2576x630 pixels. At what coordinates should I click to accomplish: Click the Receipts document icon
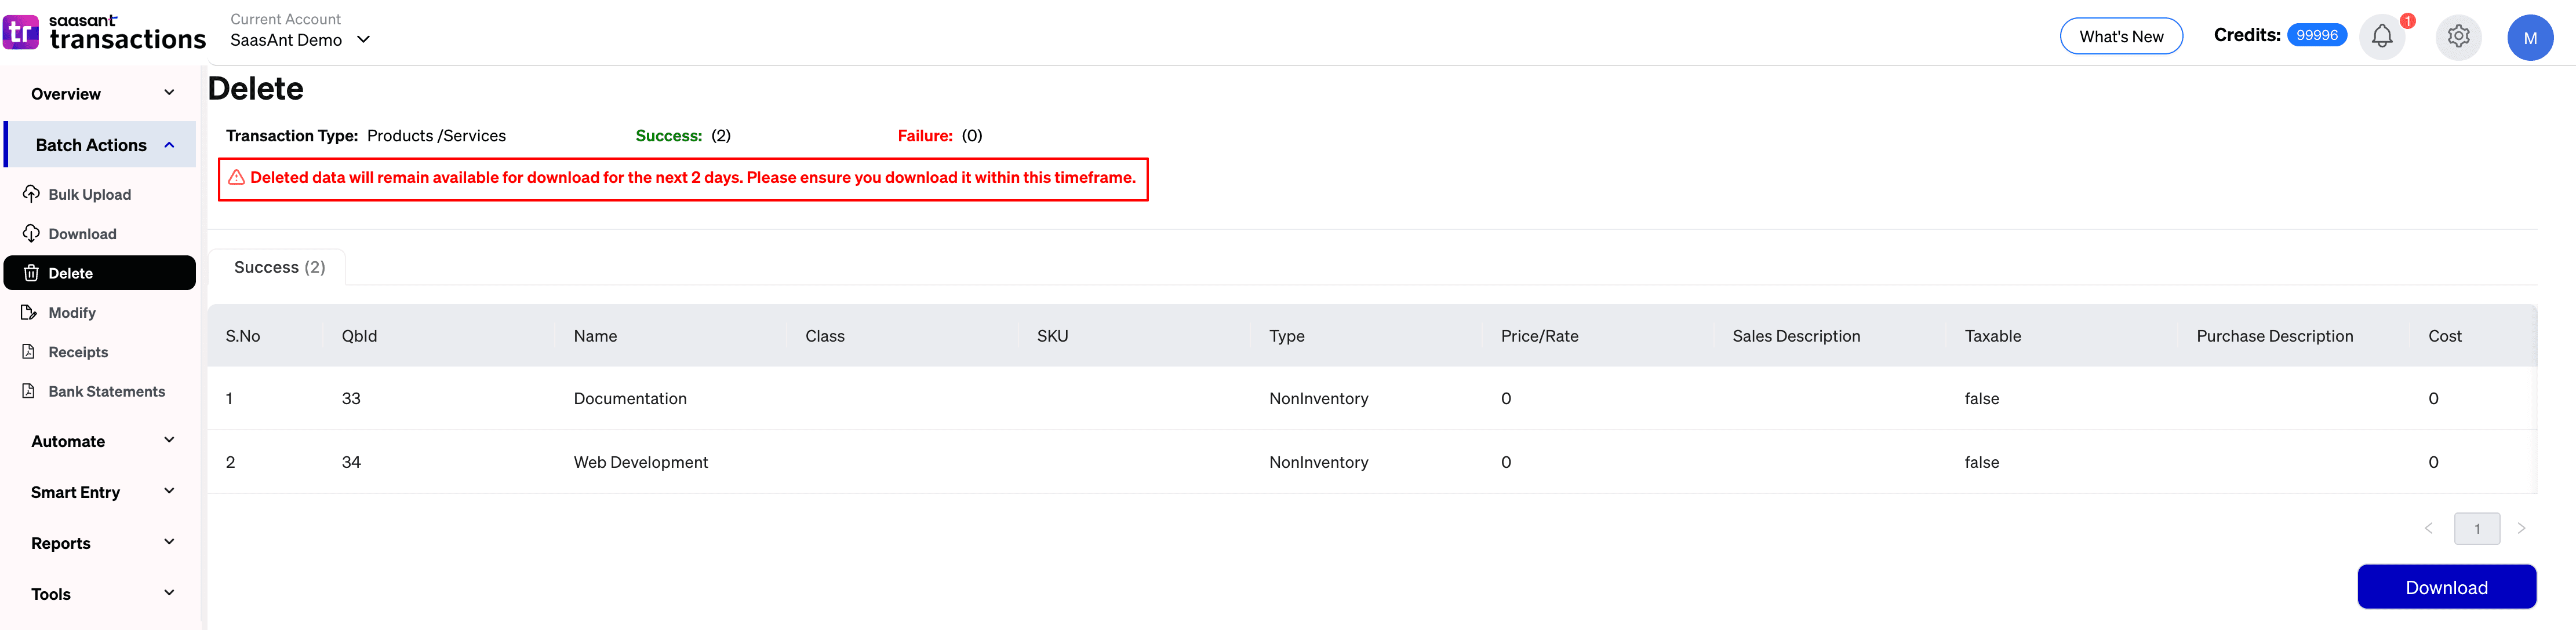click(29, 351)
